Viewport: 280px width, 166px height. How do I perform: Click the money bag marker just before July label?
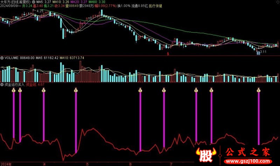(x=164, y=90)
